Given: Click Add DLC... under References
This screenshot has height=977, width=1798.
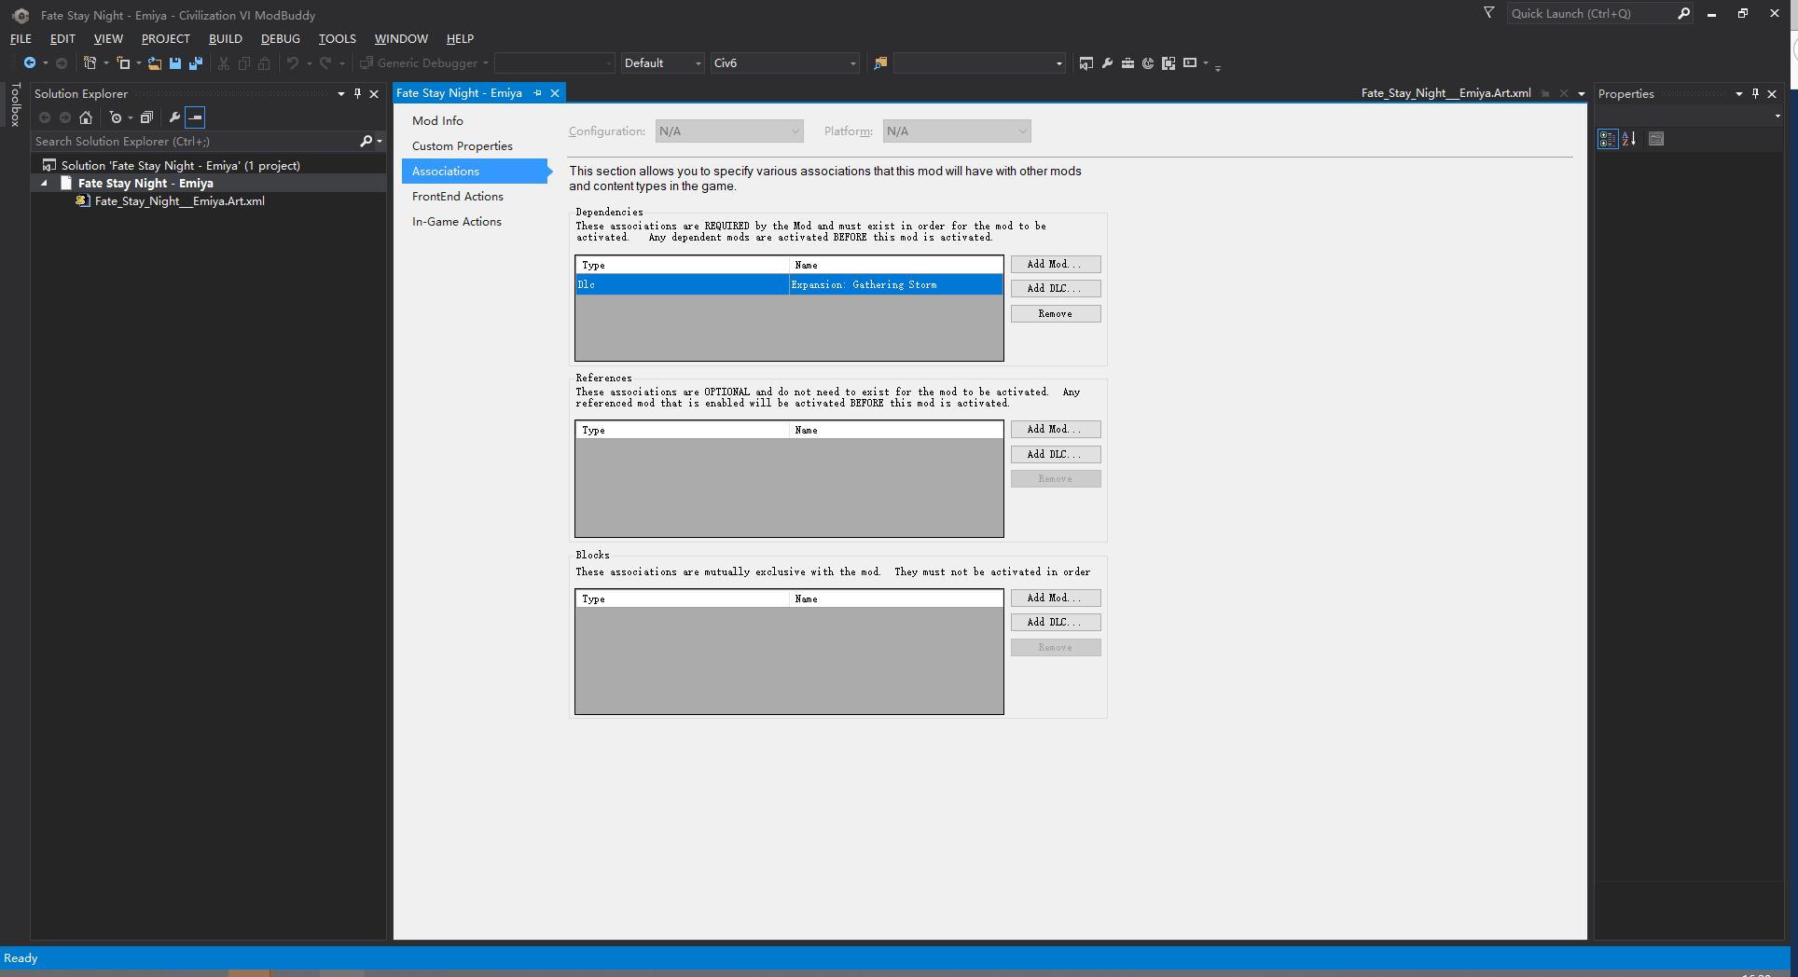Looking at the screenshot, I should pyautogui.click(x=1056, y=454).
